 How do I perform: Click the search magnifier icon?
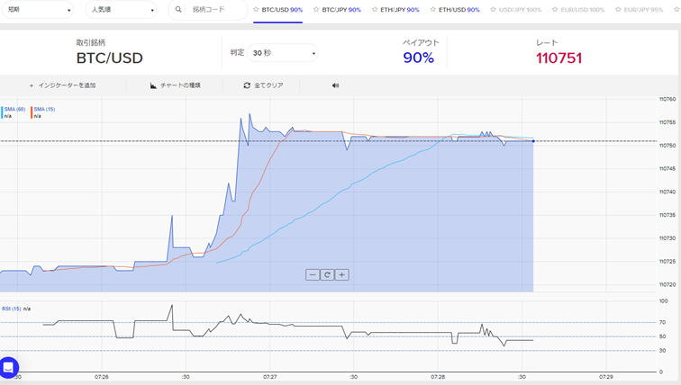(x=178, y=10)
